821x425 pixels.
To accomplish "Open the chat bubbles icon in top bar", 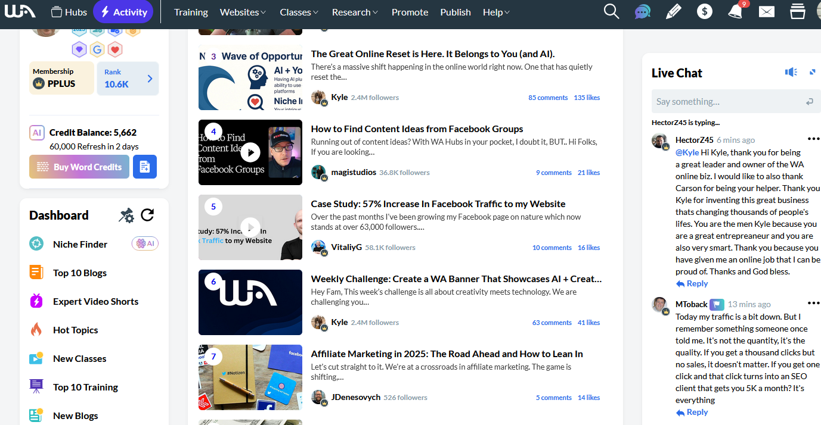I will (642, 12).
